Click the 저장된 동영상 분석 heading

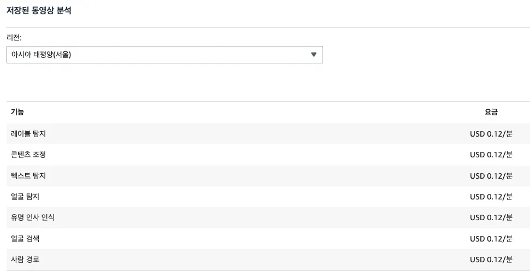(39, 11)
